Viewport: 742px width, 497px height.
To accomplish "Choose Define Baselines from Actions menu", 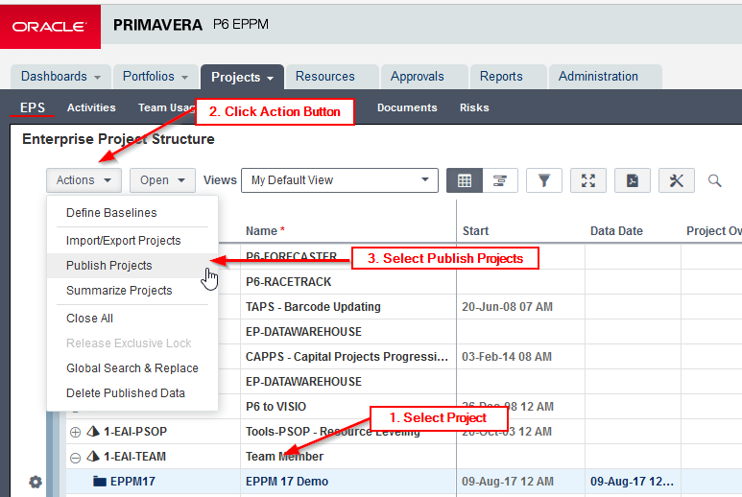I will [x=132, y=213].
